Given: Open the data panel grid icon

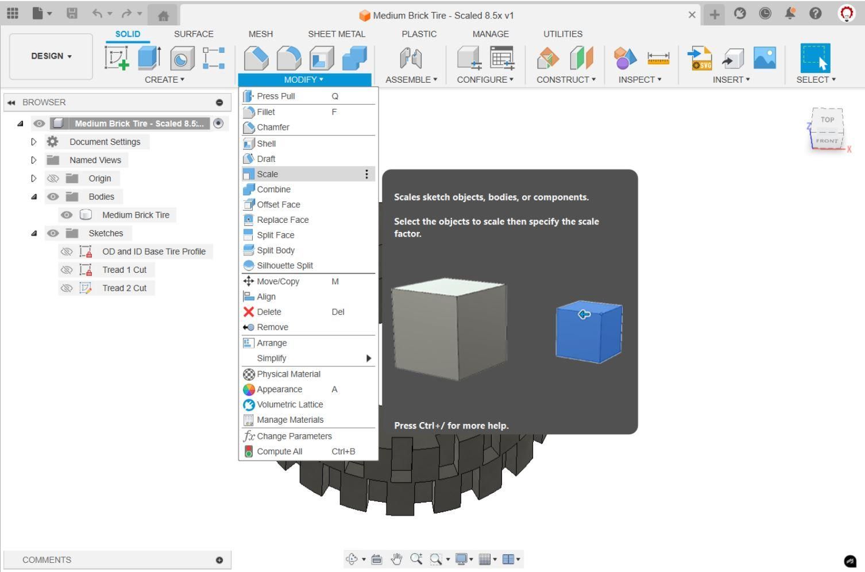Looking at the screenshot, I should (x=12, y=13).
